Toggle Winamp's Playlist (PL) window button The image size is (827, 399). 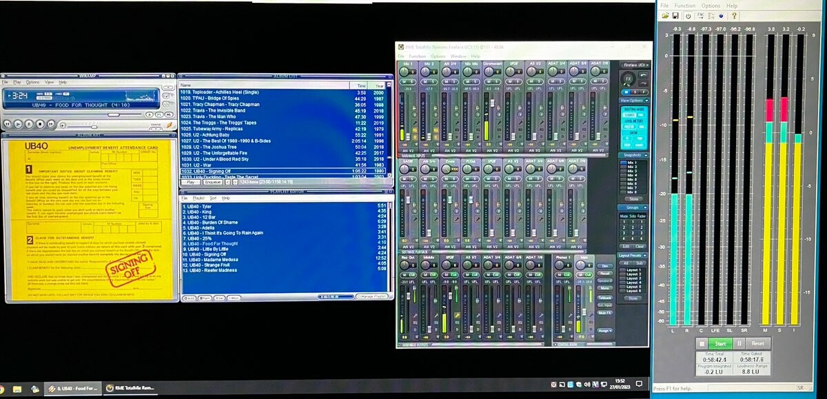pyautogui.click(x=159, y=114)
